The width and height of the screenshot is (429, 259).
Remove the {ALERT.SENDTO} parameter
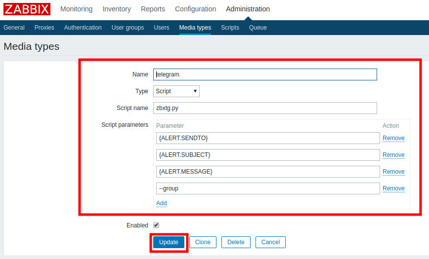393,138
